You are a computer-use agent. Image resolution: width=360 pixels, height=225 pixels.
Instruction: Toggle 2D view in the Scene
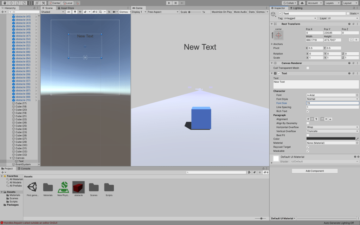69,12
